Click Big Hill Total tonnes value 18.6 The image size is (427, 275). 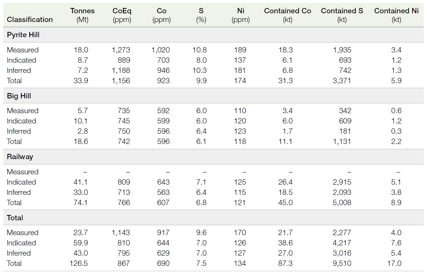81,142
